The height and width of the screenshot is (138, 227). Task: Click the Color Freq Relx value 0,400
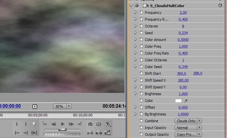[x=183, y=53]
